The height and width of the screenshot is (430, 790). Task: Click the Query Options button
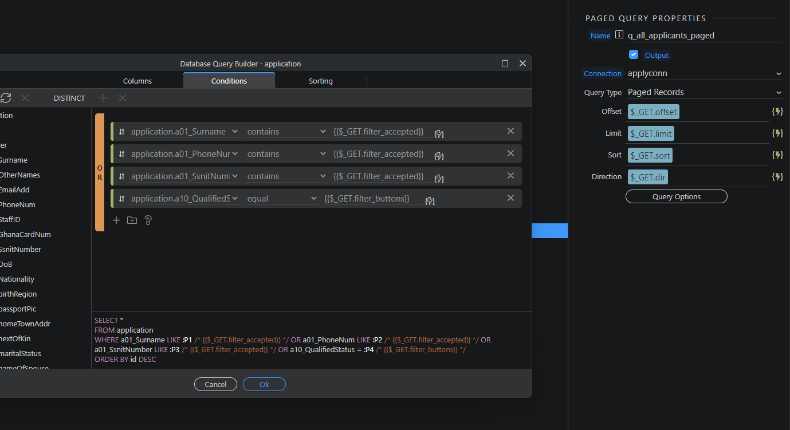point(676,197)
